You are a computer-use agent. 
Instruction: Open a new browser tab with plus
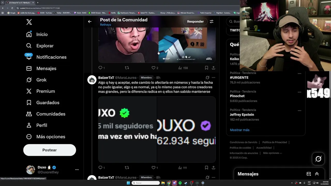click(x=37, y=3)
